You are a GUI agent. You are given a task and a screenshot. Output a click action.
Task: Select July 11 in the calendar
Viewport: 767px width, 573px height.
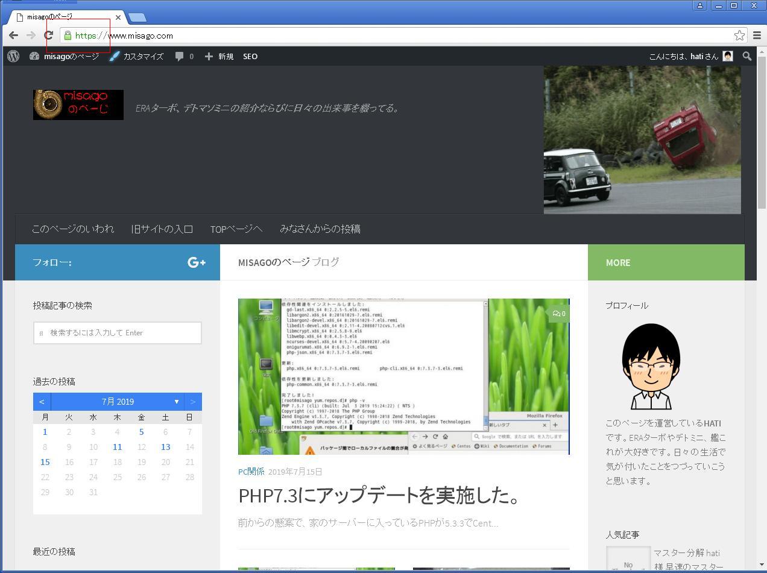pos(117,447)
